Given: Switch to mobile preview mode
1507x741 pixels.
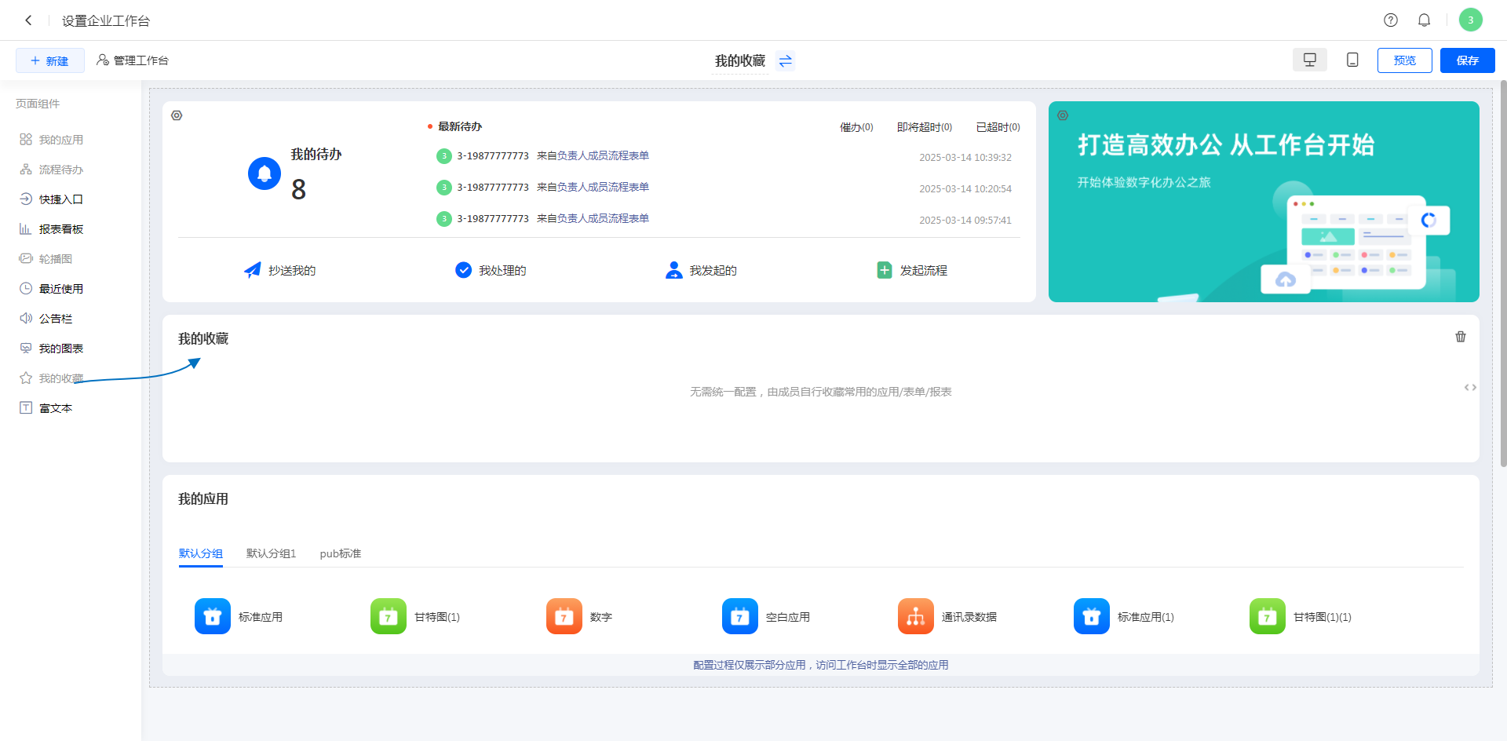Looking at the screenshot, I should pos(1352,60).
